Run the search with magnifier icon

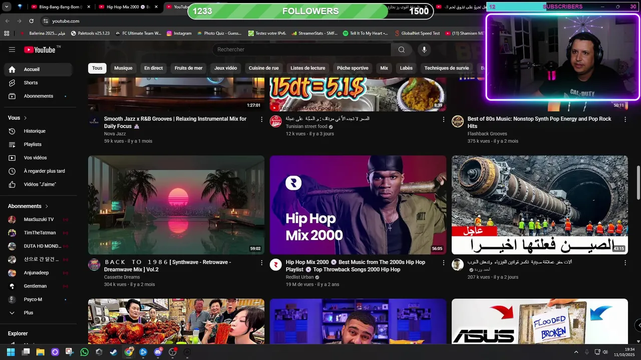(x=401, y=49)
